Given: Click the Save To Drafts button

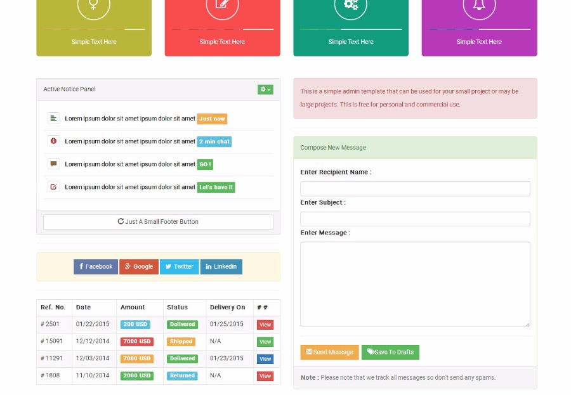Looking at the screenshot, I should (x=390, y=352).
